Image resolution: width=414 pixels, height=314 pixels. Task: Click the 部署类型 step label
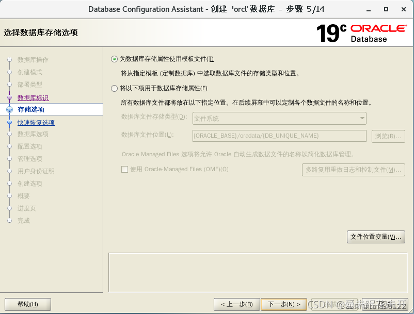pos(30,85)
